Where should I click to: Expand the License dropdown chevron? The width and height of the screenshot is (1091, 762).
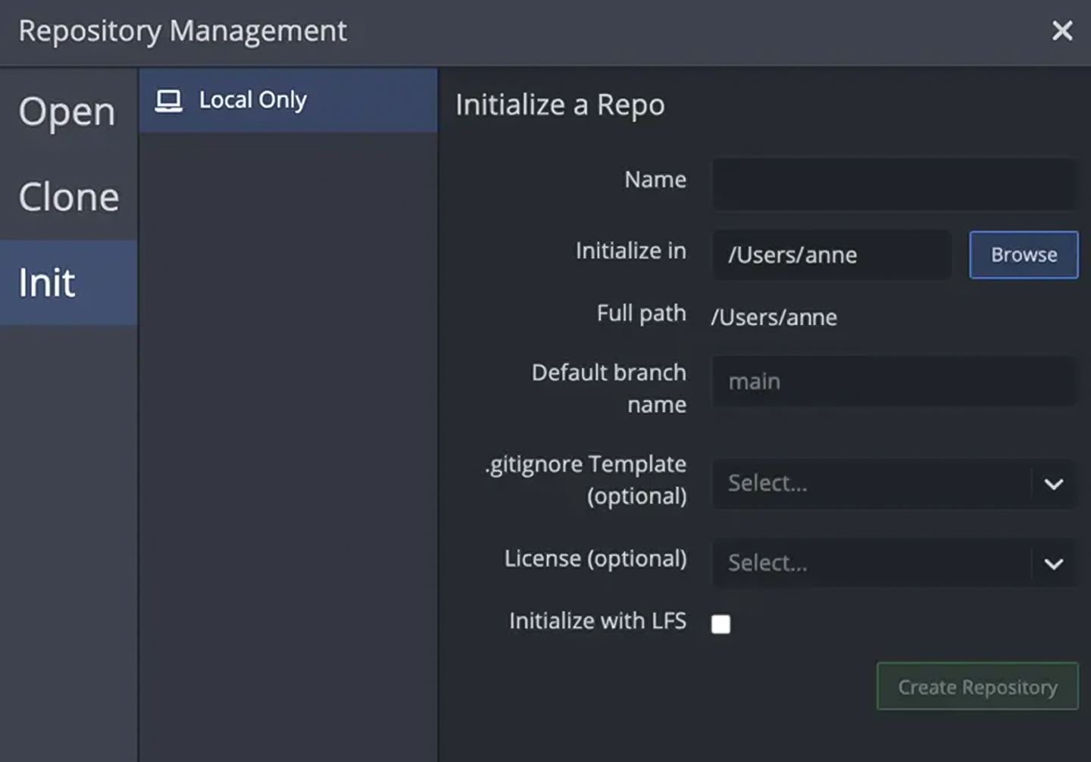1053,564
